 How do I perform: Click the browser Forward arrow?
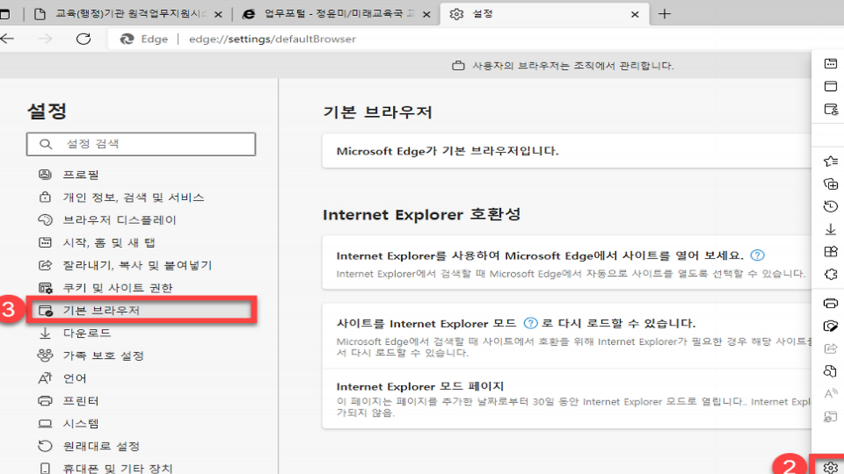(45, 39)
